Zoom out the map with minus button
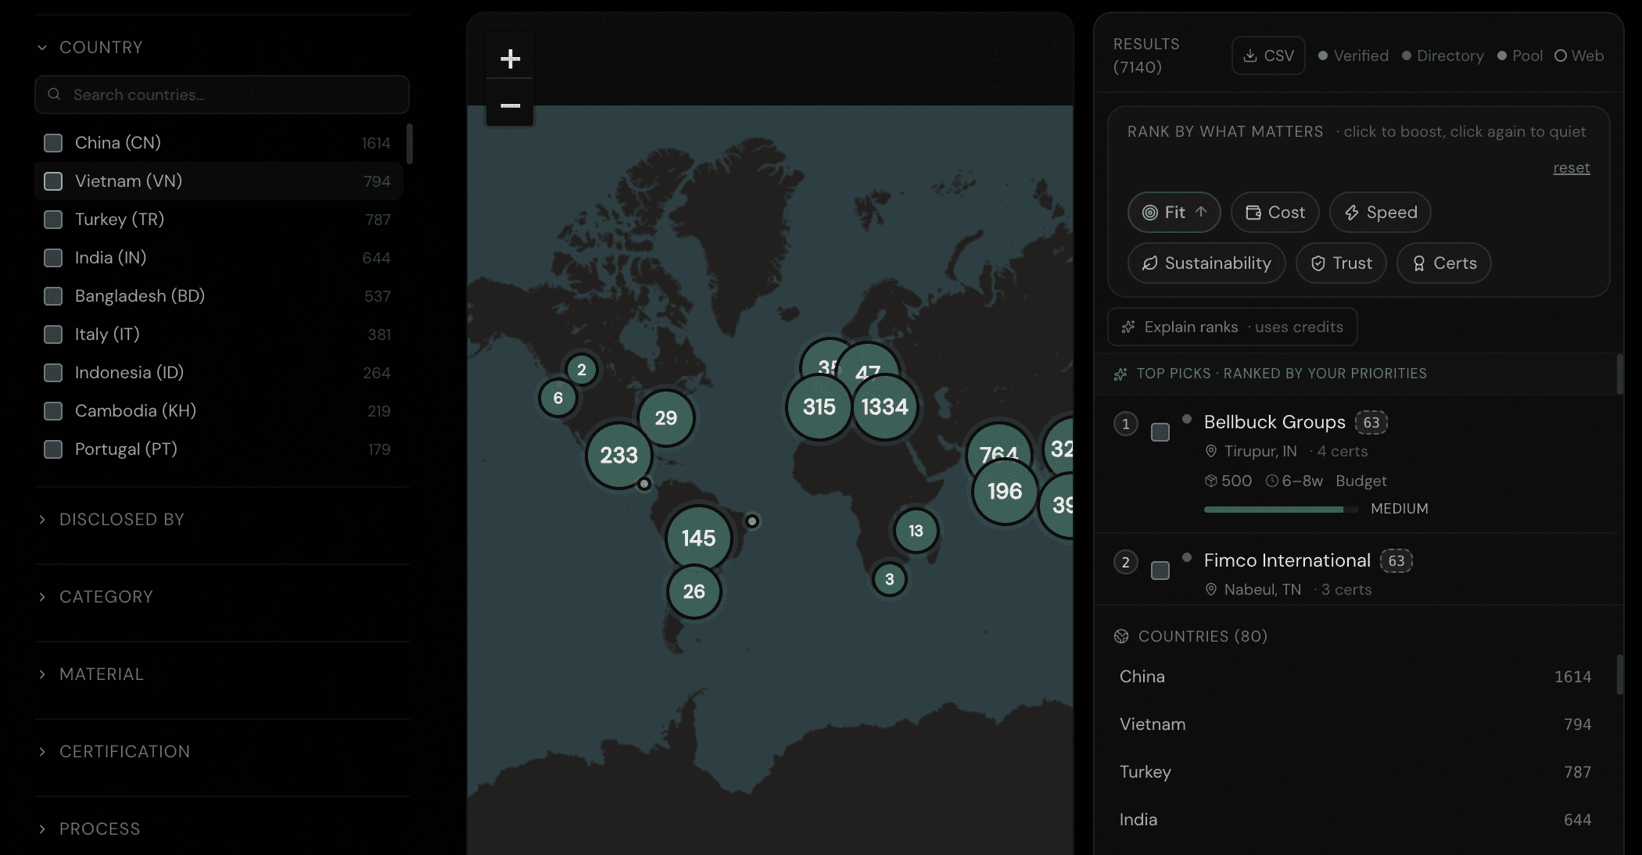 coord(510,105)
